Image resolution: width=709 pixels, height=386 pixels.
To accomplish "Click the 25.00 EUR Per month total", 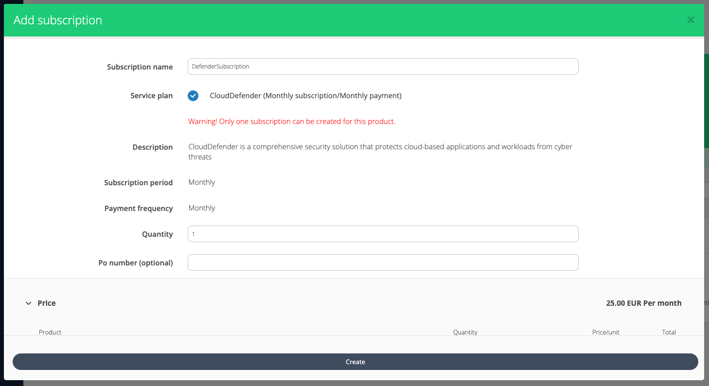I will tap(643, 303).
